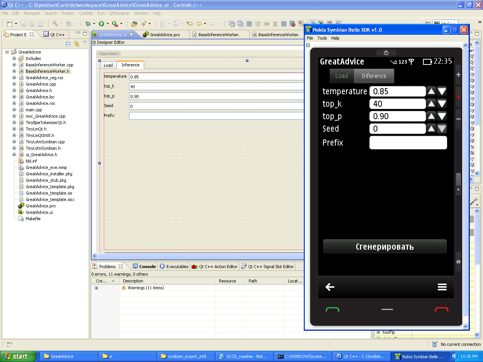Screen dimensions: 483x362
Task: Switch to the Console tab
Action: tap(144, 266)
